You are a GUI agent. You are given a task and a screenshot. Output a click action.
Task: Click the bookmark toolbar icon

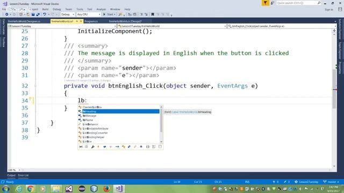153,14
